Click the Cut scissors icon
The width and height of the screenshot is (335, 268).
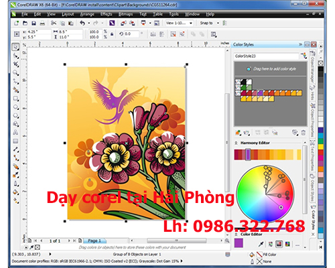pos(54,23)
